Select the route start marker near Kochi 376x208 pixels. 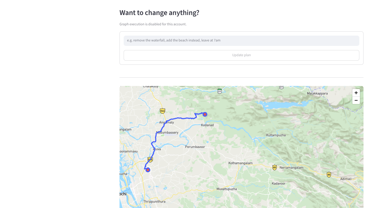(148, 170)
